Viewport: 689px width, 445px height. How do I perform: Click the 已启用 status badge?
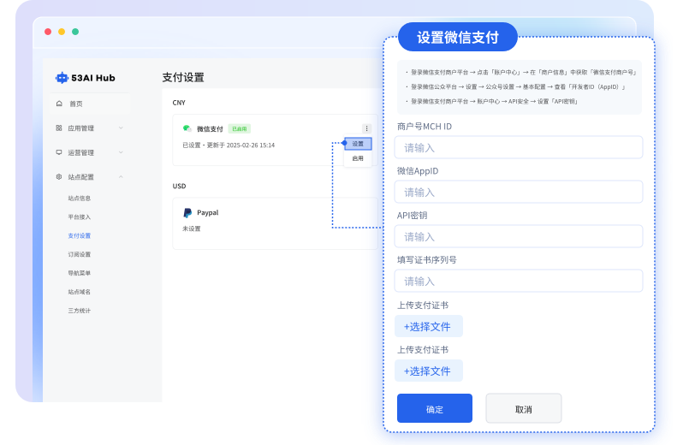tap(240, 128)
